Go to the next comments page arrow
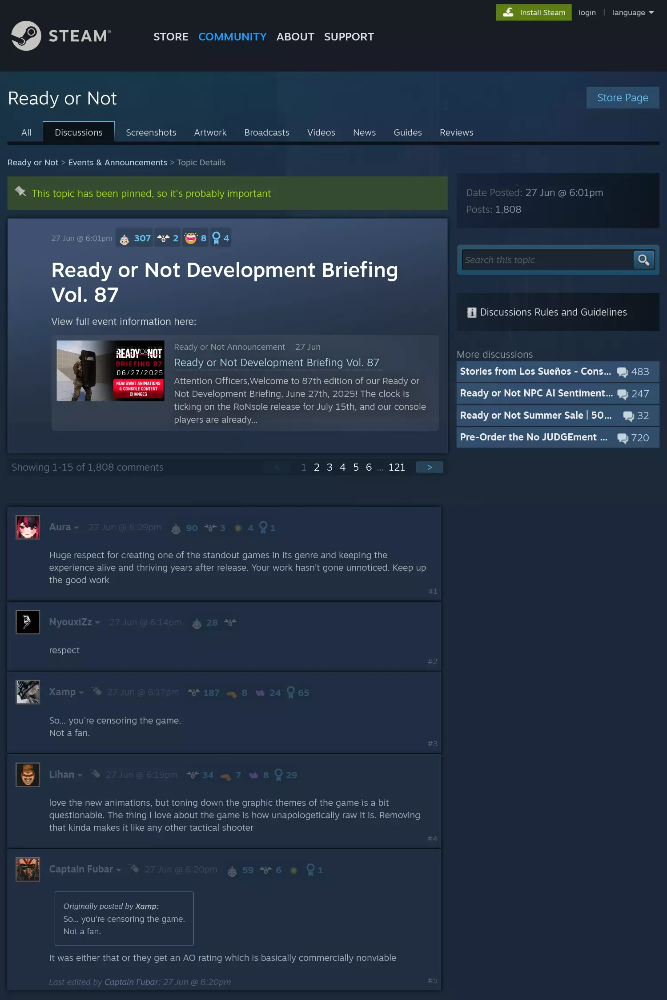Viewport: 667px width, 1000px height. click(x=429, y=468)
